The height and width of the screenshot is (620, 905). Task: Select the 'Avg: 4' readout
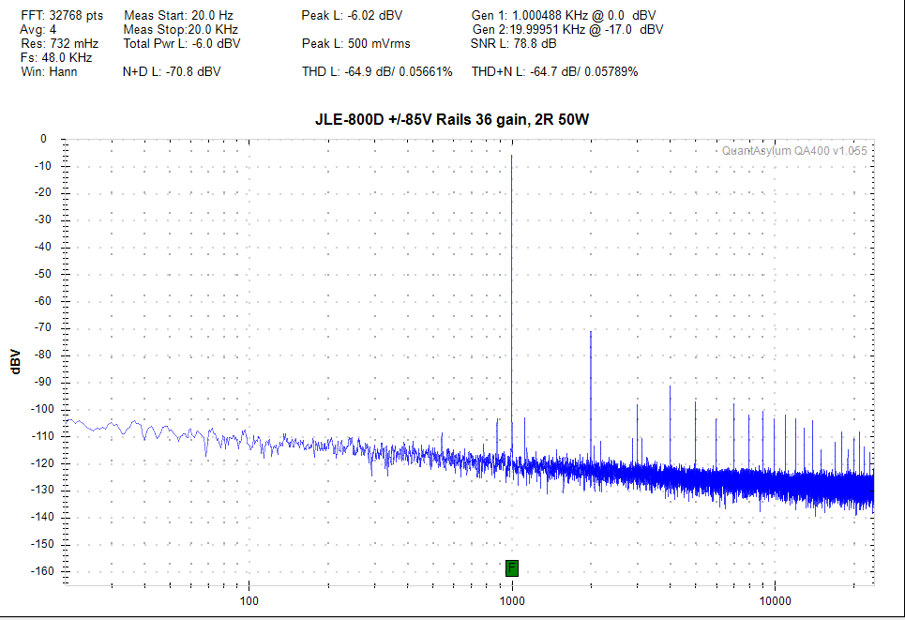click(x=38, y=29)
